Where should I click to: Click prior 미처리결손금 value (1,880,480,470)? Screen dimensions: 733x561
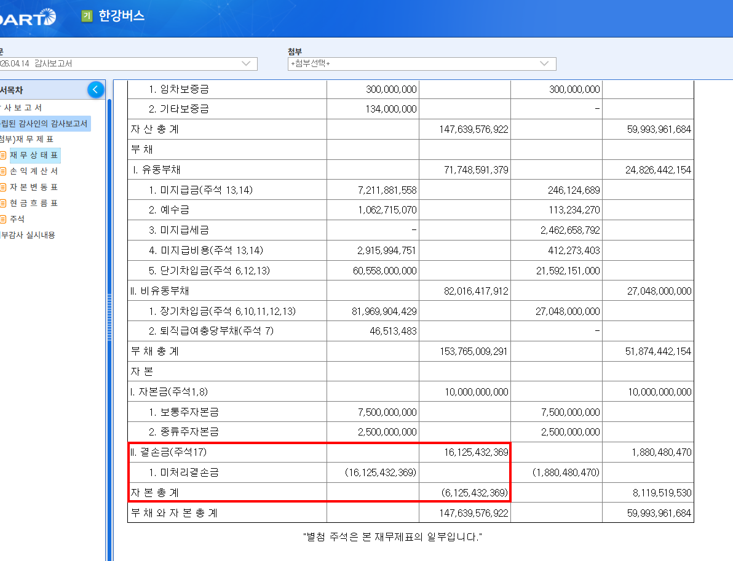pyautogui.click(x=566, y=472)
